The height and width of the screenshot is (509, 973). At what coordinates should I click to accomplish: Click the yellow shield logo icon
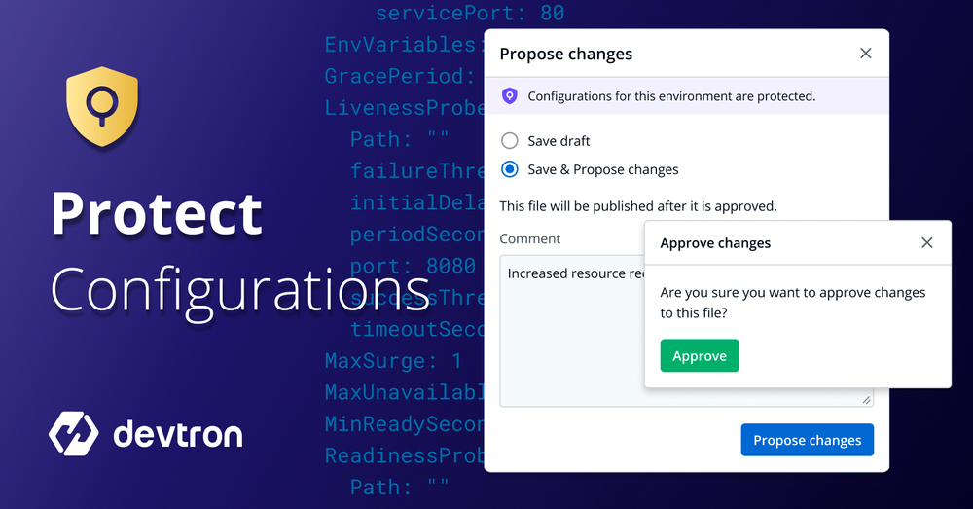click(x=99, y=106)
